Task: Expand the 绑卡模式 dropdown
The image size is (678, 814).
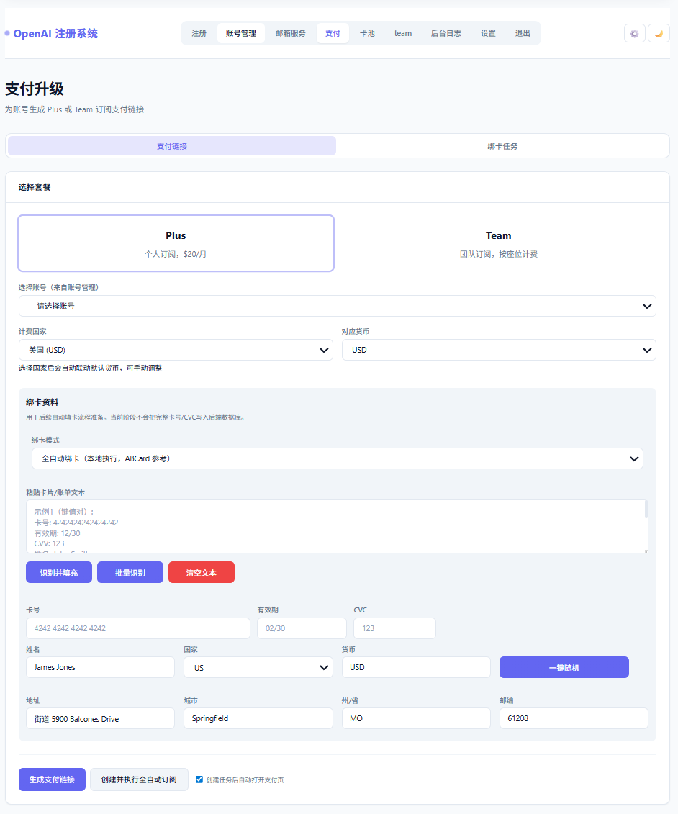Action: point(337,458)
